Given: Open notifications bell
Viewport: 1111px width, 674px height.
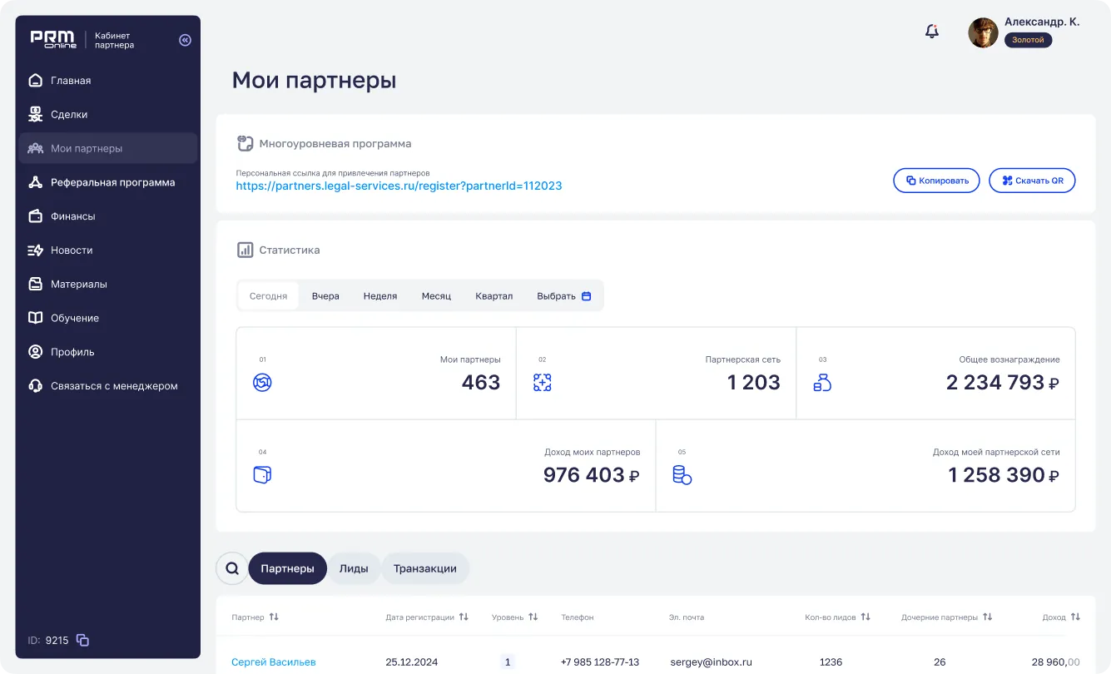Looking at the screenshot, I should (932, 32).
